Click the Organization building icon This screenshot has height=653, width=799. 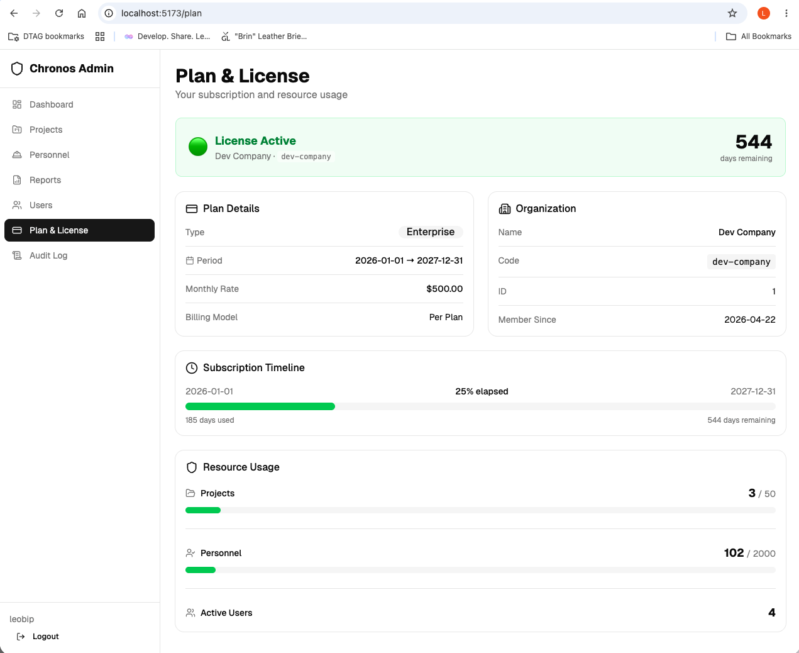505,209
